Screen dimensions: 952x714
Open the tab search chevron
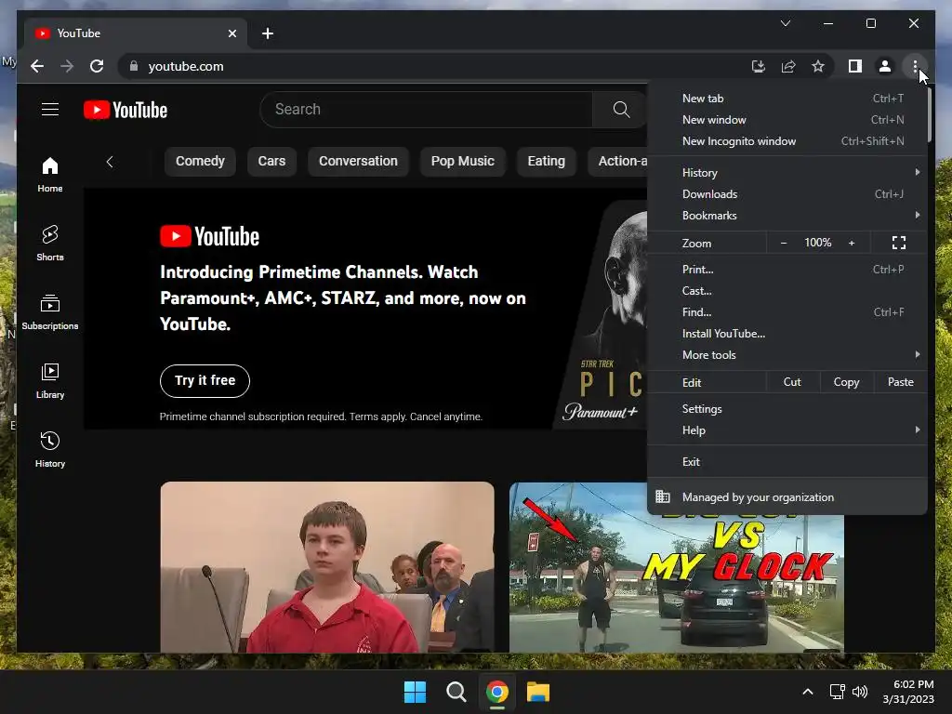785,23
